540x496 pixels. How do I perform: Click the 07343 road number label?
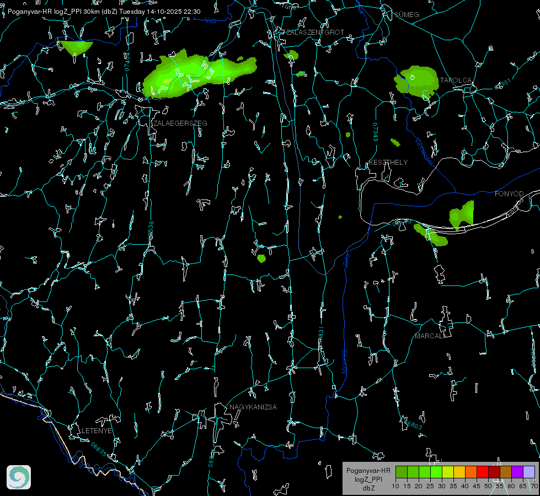[376, 132]
